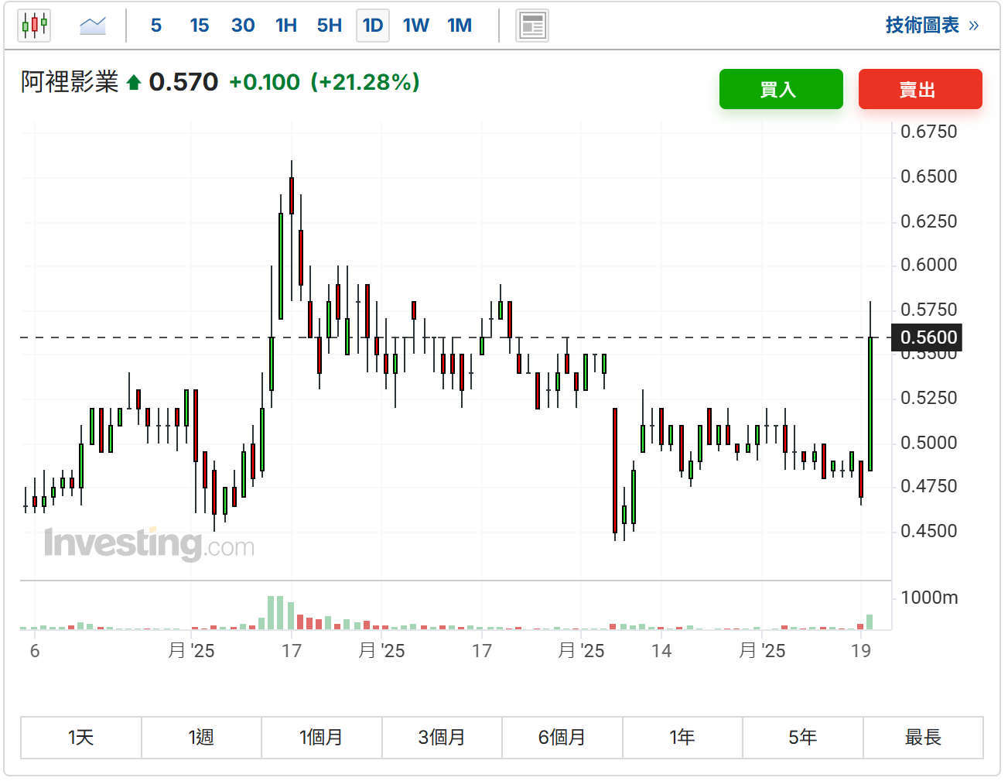Click the 0.5250 price axis label

929,398
